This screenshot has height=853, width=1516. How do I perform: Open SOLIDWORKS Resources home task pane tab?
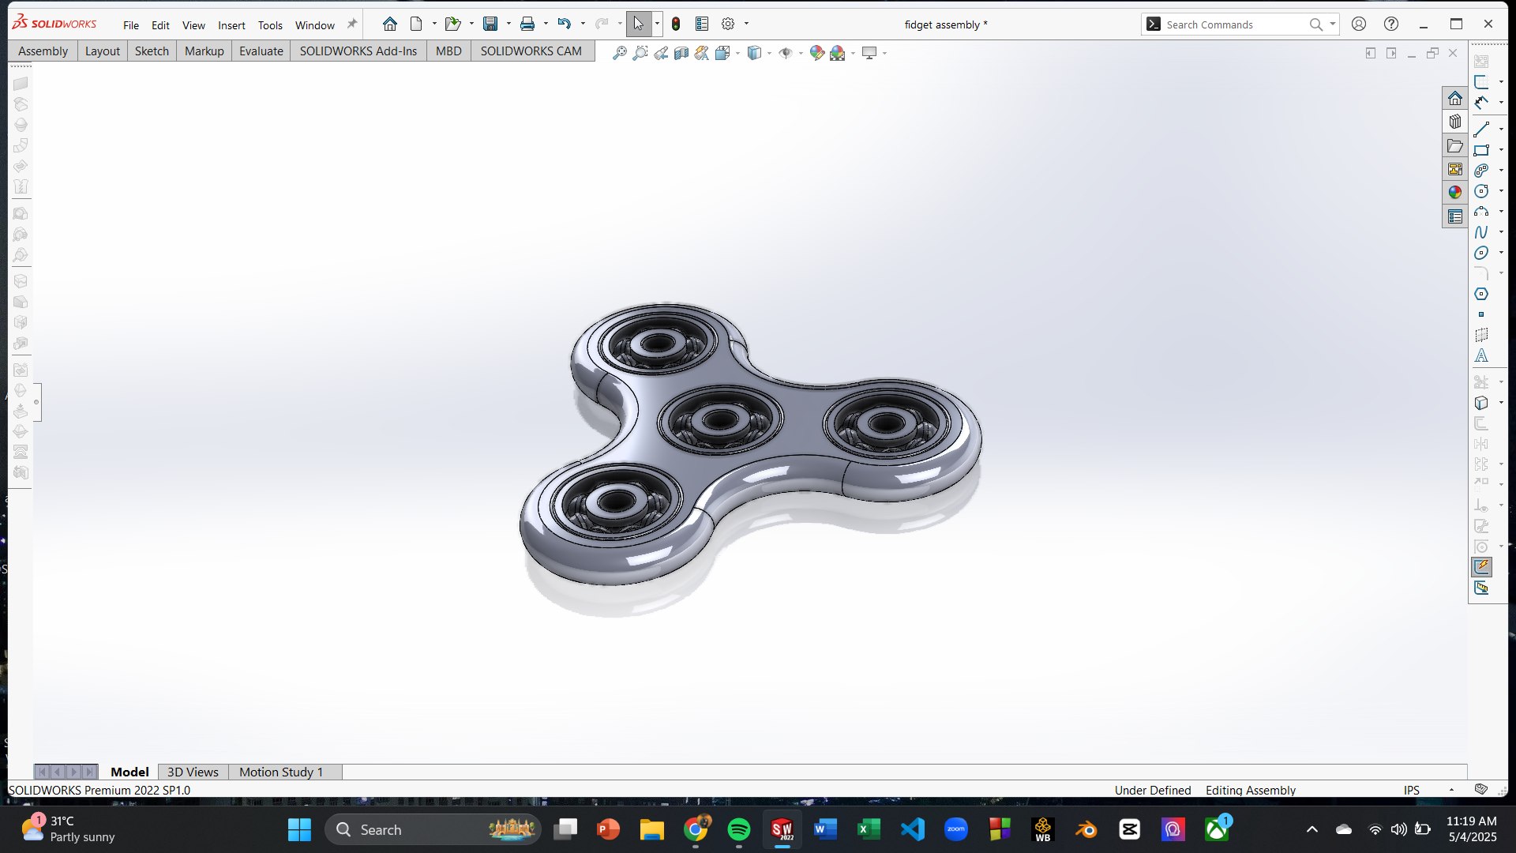tap(1454, 99)
